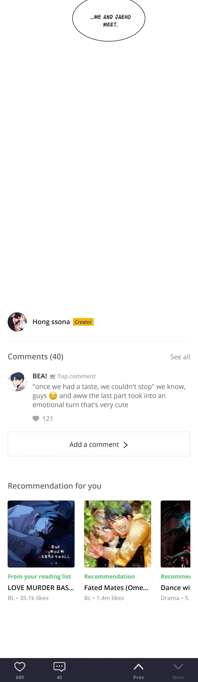Tap the heart like icon in bottom bar
Image resolution: width=198 pixels, height=682 pixels.
point(20,667)
